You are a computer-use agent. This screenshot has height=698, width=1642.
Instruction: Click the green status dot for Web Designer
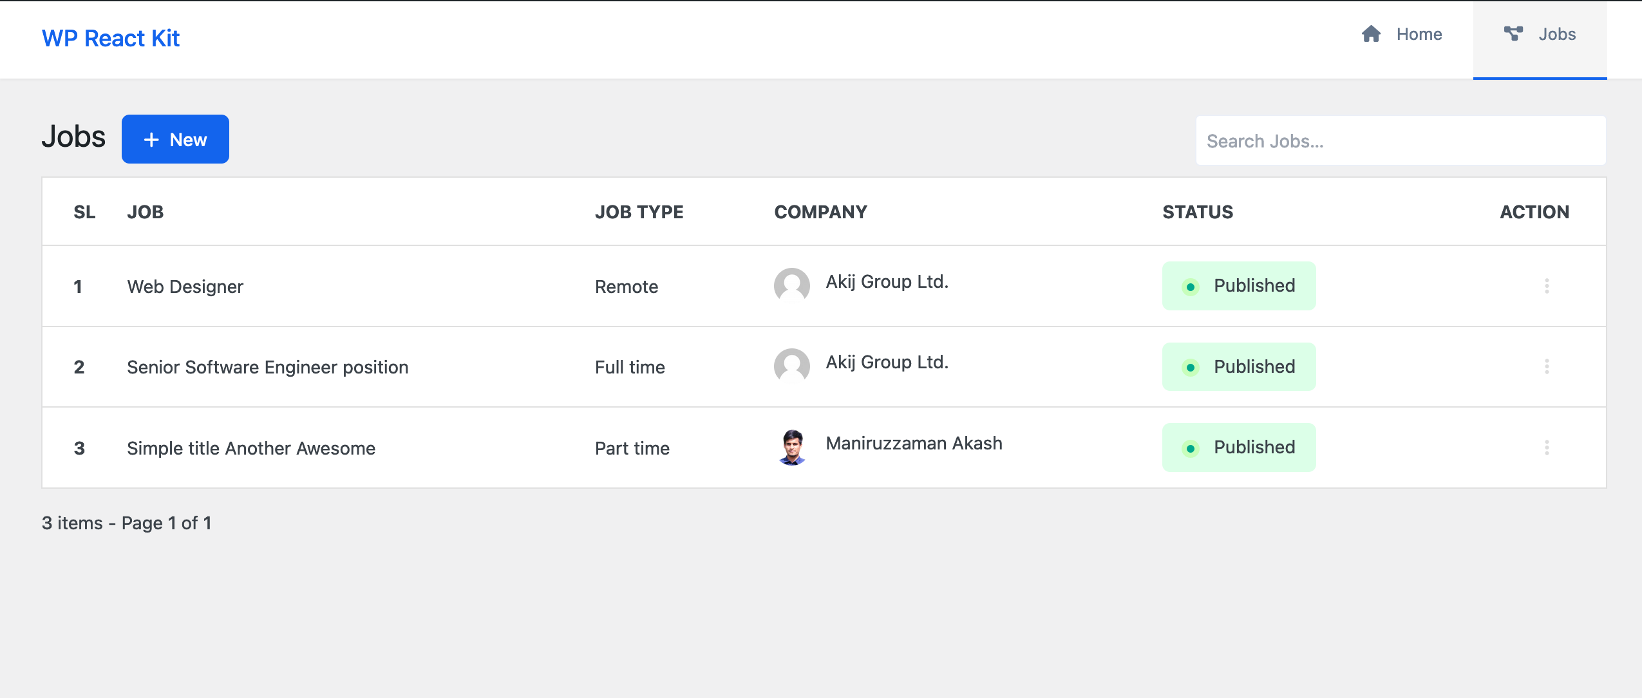tap(1191, 287)
